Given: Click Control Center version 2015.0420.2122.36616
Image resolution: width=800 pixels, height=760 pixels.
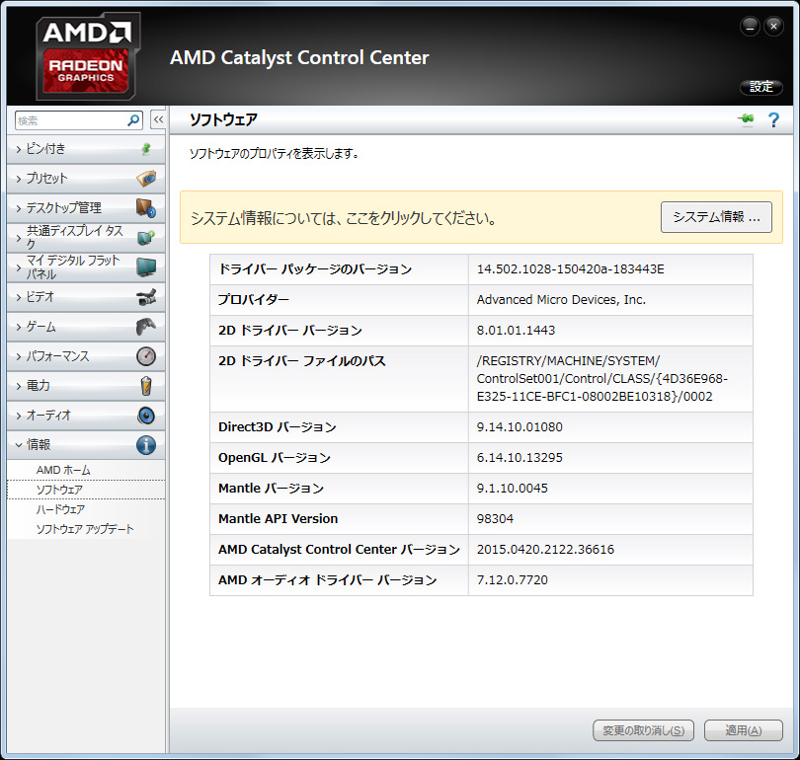Looking at the screenshot, I should click(545, 550).
